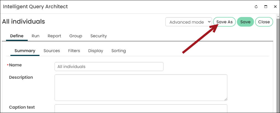The height and width of the screenshot is (113, 280).
Task: Switch to the Define tab
Action: (x=17, y=36)
